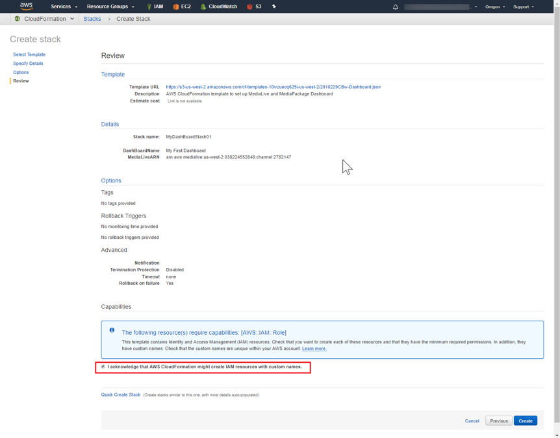Select the Review step in sidebar
This screenshot has height=438, width=560.
point(21,81)
